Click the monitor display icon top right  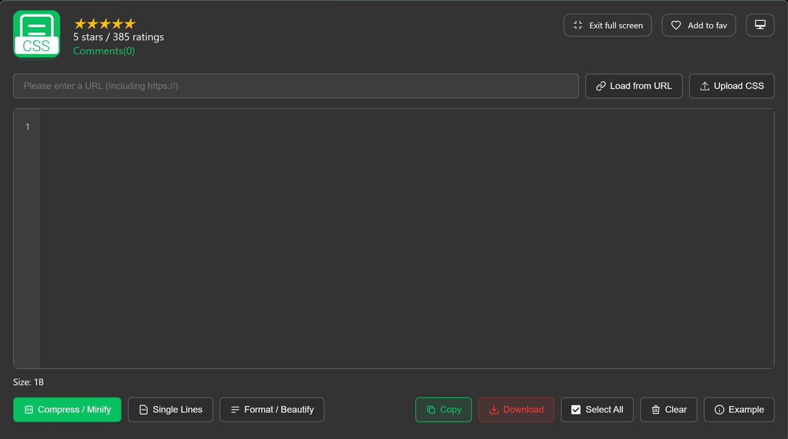(x=760, y=25)
